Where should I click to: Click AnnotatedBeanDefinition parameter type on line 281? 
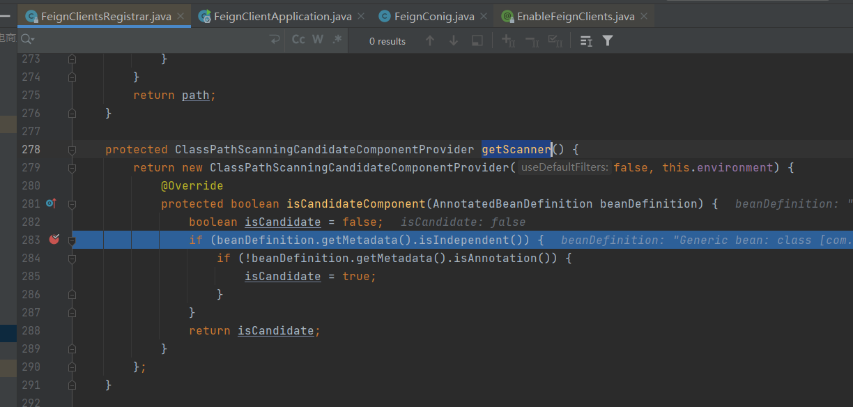tap(512, 203)
